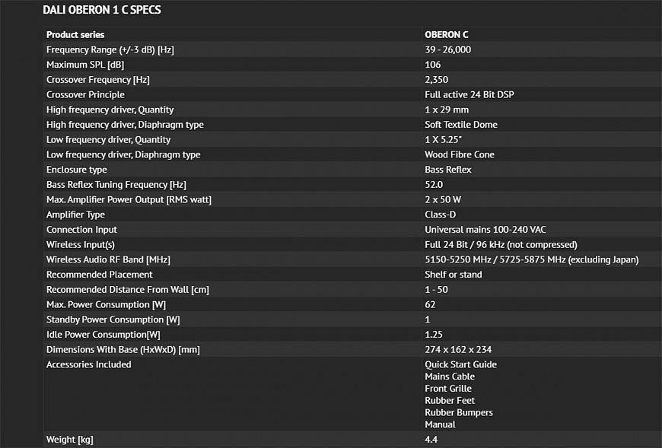Click the Wood Fibre Cone value

point(460,154)
